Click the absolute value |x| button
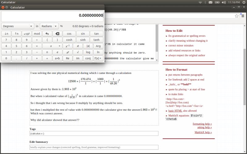The image size is (247, 154). tap(88, 46)
